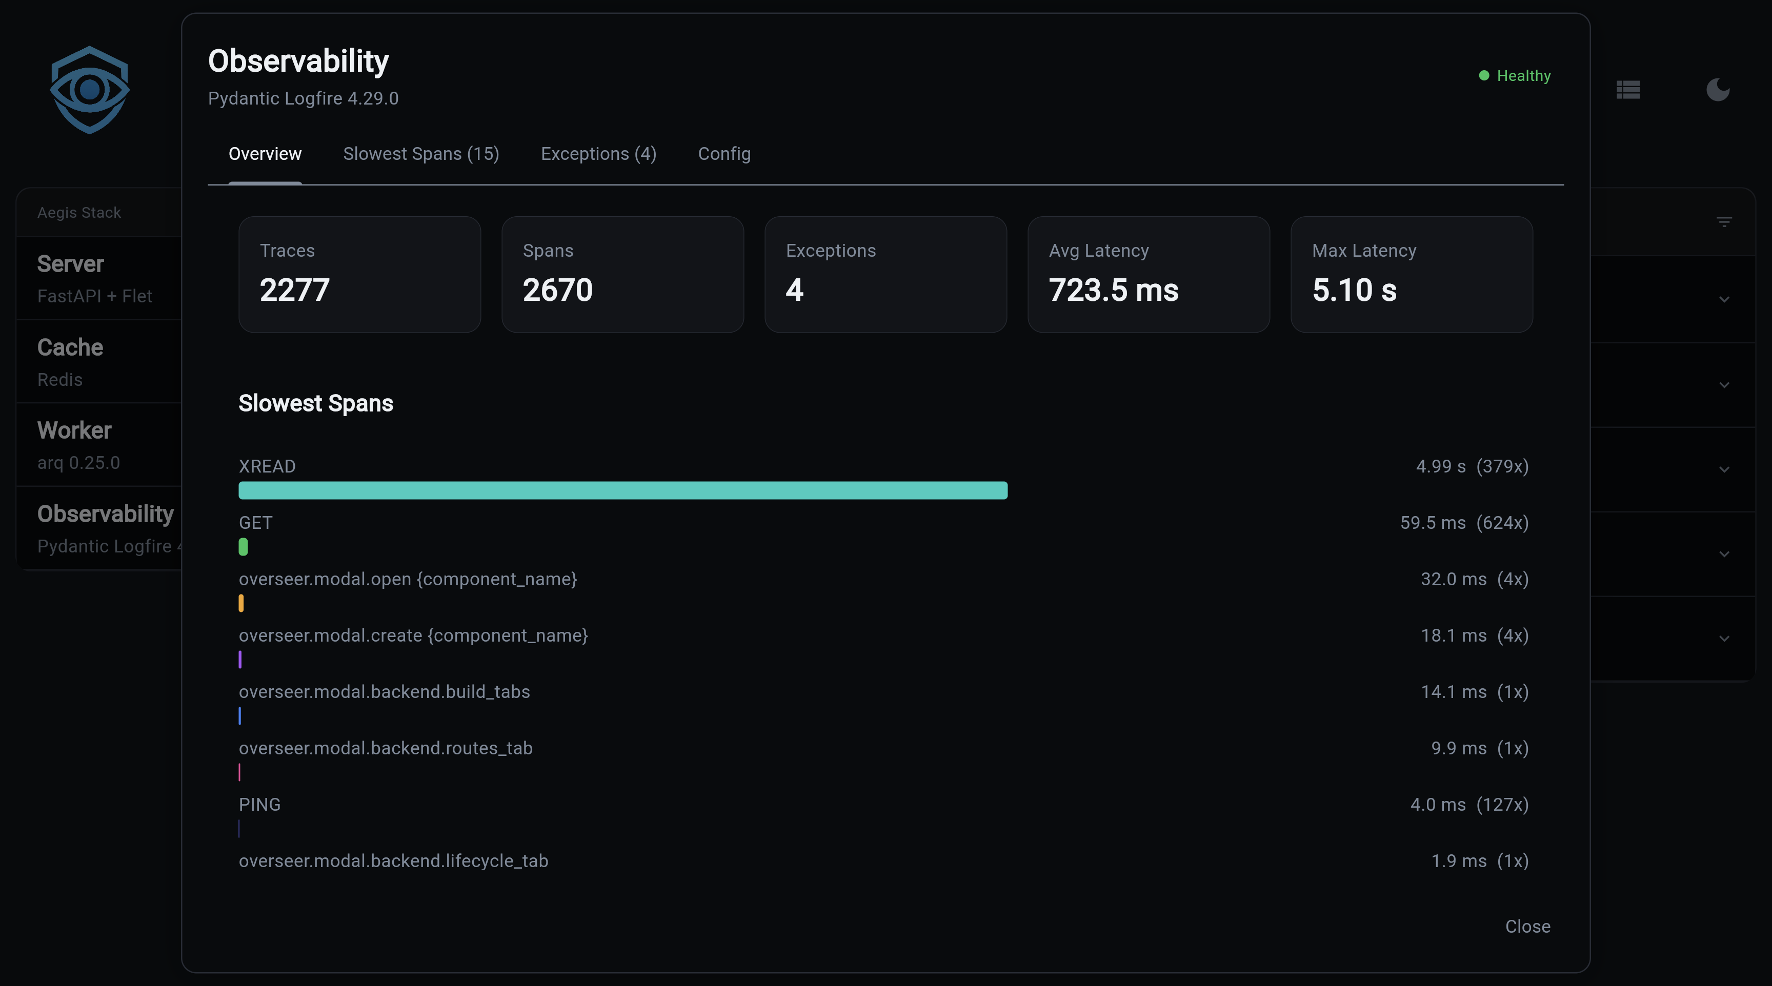The height and width of the screenshot is (986, 1772).
Task: Click the green GET span bar
Action: (243, 547)
